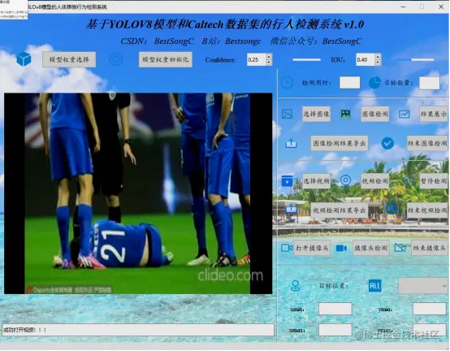The width and height of the screenshot is (450, 351).
Task: Close the application window
Action: click(x=441, y=6)
